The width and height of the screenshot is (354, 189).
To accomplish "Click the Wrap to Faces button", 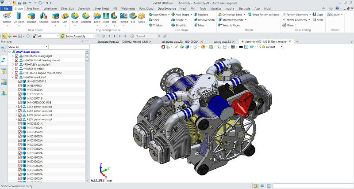I will (229, 25).
